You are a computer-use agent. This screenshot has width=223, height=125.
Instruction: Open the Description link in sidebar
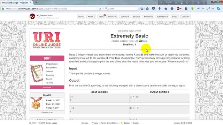pos(52,64)
